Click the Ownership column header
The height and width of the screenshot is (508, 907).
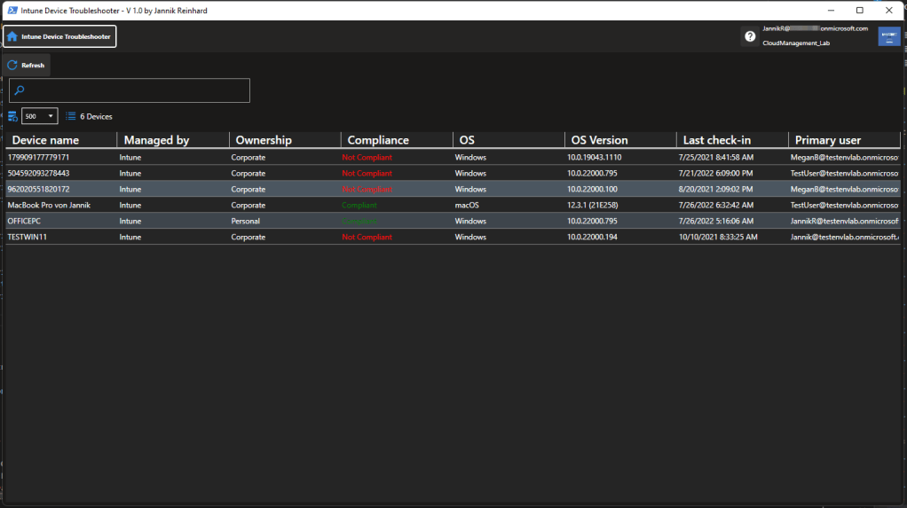point(263,140)
